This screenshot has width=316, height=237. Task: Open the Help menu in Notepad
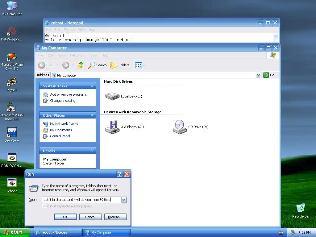(x=92, y=30)
